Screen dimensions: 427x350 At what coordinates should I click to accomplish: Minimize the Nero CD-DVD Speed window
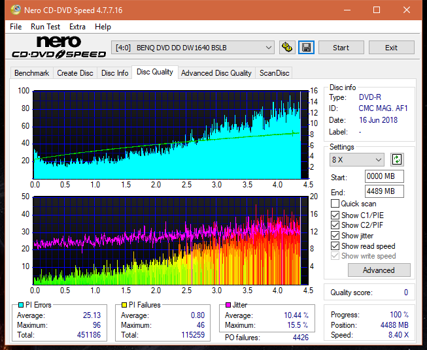347,10
